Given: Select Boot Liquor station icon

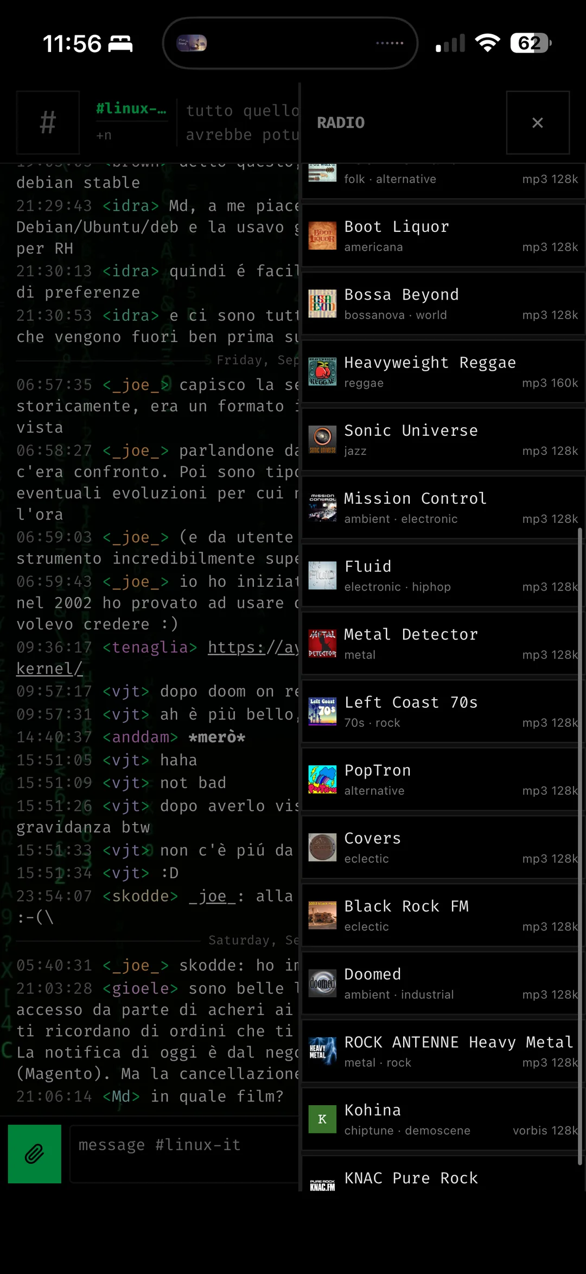Looking at the screenshot, I should [x=322, y=236].
